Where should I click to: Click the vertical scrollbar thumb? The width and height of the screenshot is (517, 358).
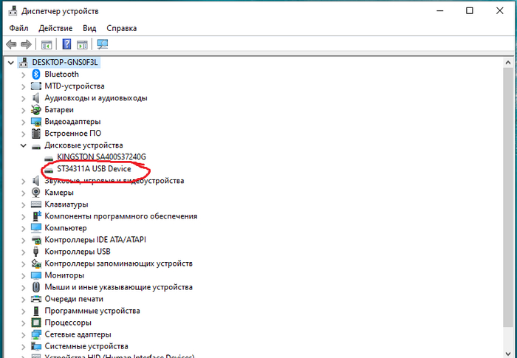pyautogui.click(x=508, y=198)
